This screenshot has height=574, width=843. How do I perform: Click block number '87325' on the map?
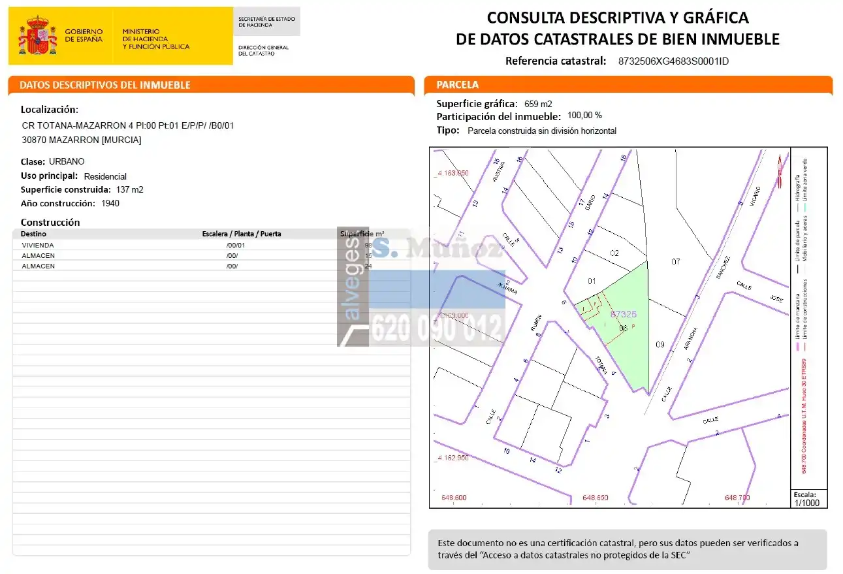(623, 314)
